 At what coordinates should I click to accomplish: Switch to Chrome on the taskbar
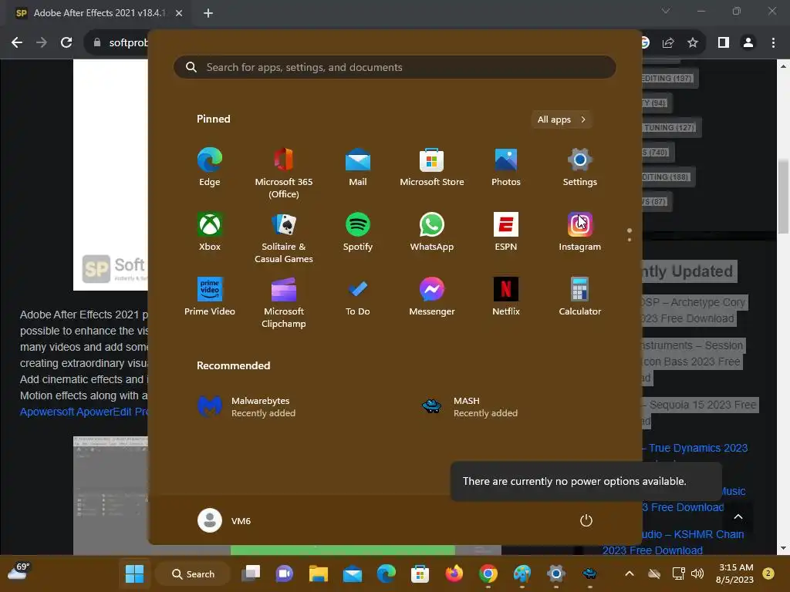point(488,573)
